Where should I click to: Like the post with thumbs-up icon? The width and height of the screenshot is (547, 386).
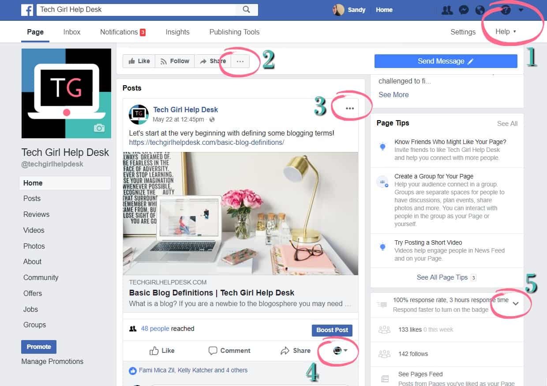pos(162,351)
